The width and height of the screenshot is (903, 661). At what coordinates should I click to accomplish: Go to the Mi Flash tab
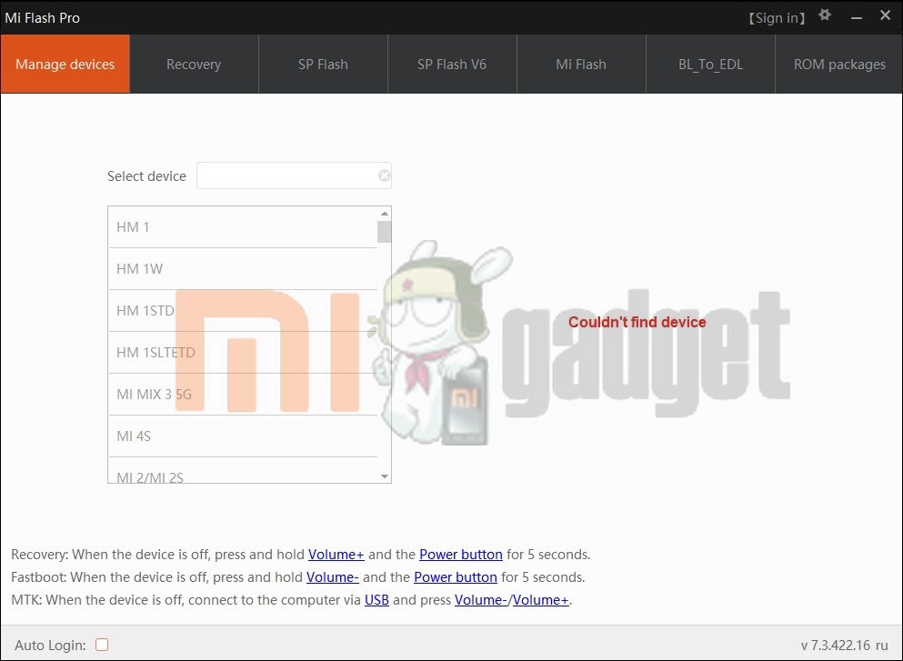[x=581, y=64]
